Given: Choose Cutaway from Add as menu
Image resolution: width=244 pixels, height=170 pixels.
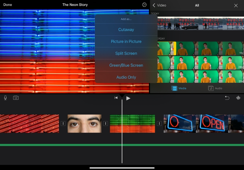Looking at the screenshot, I should click(x=126, y=30).
